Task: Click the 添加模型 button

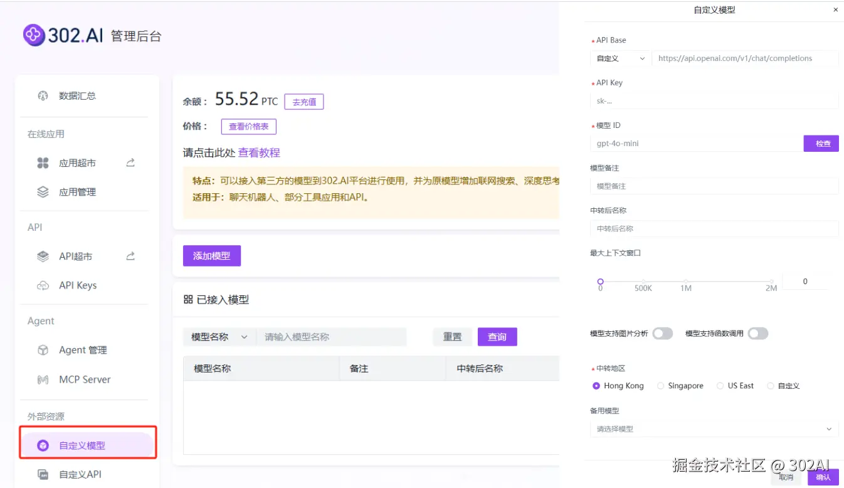Action: point(211,255)
